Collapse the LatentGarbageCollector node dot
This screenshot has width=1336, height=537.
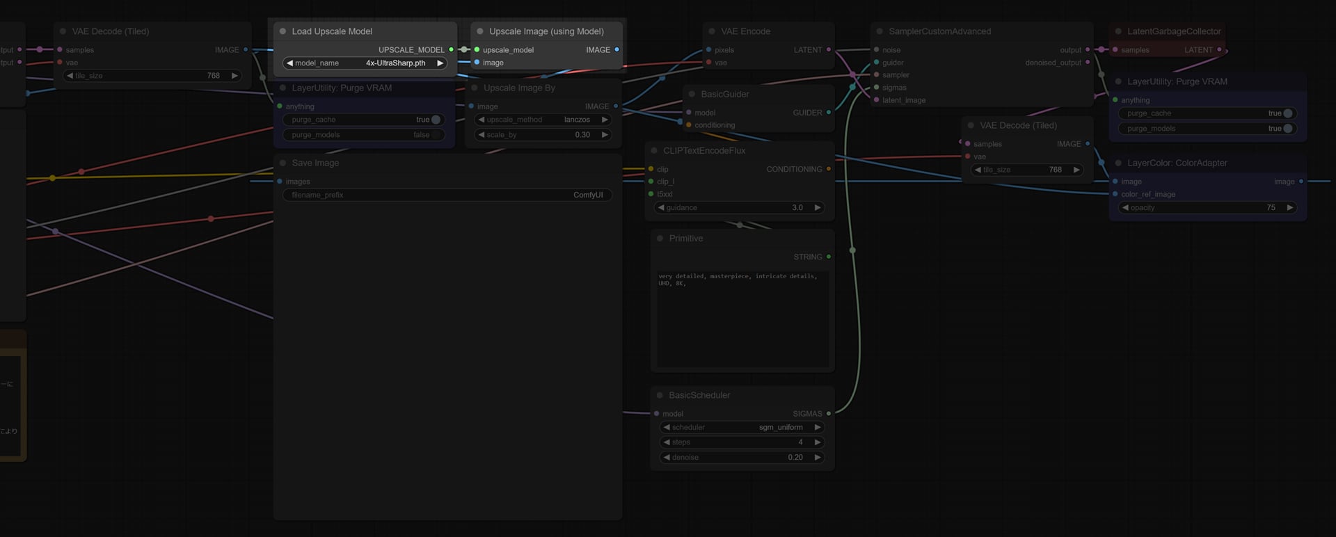(x=1118, y=31)
